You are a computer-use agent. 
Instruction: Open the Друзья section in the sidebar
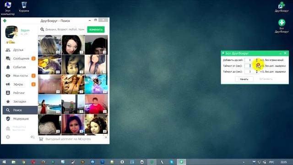click(20, 50)
